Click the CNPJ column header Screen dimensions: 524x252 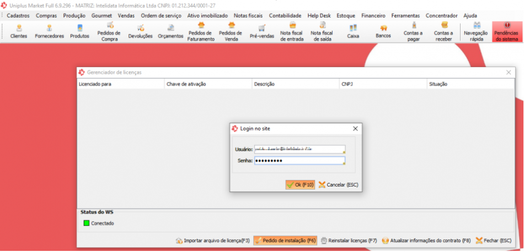pyautogui.click(x=383, y=84)
